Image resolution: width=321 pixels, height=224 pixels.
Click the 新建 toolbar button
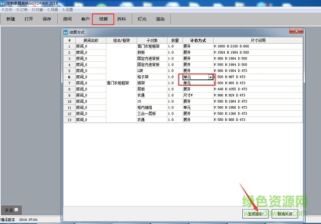pyautogui.click(x=11, y=19)
